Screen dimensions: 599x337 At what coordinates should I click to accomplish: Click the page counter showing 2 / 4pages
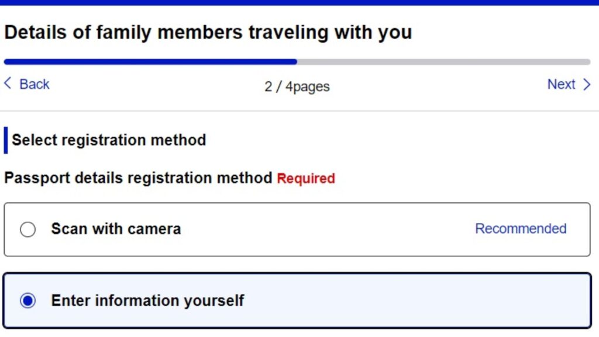click(297, 87)
